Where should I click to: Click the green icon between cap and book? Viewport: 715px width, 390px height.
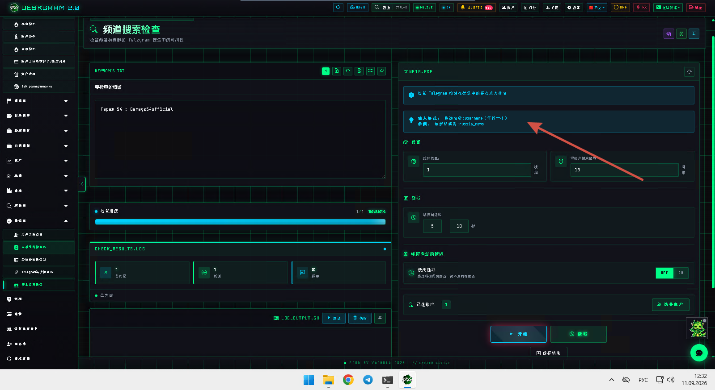click(x=681, y=34)
